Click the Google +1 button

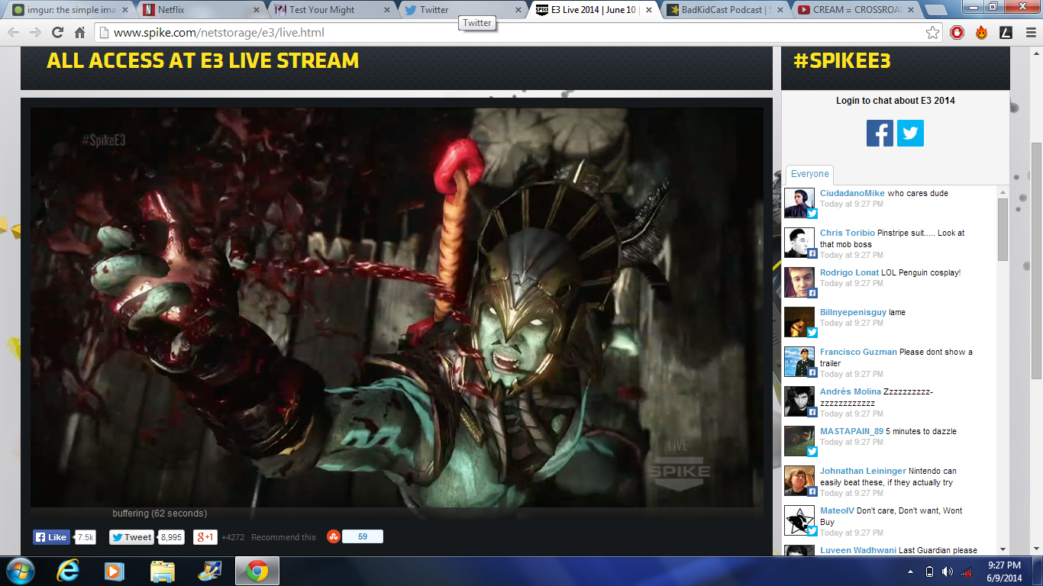[205, 537]
